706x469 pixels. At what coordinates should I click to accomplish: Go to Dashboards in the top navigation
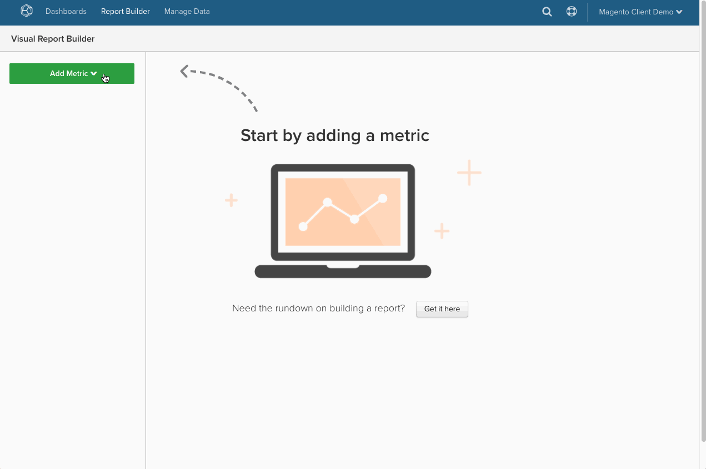66,11
